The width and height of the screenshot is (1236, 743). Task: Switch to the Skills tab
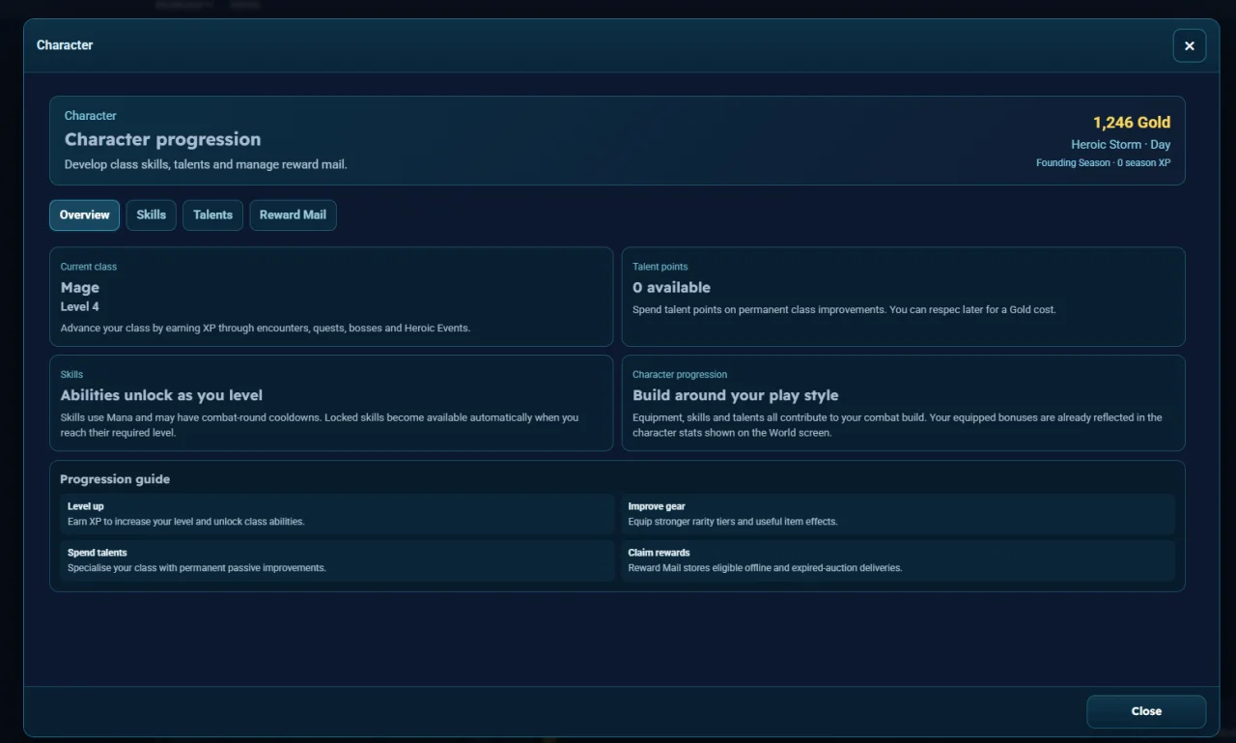click(151, 215)
